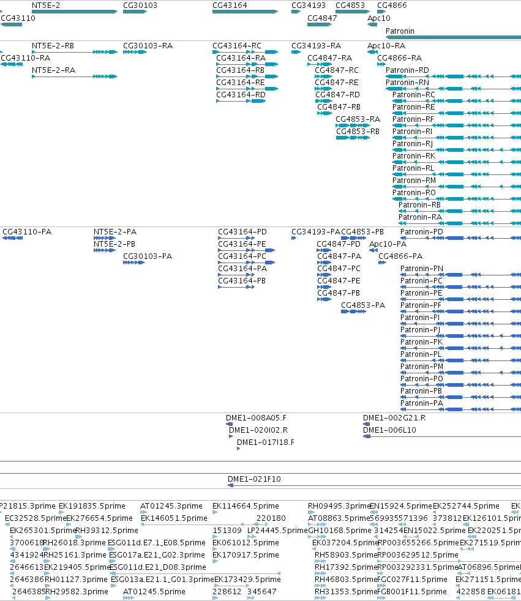The width and height of the screenshot is (521, 601).
Task: Click transcript CG43164-RC label
Action: [x=237, y=46]
